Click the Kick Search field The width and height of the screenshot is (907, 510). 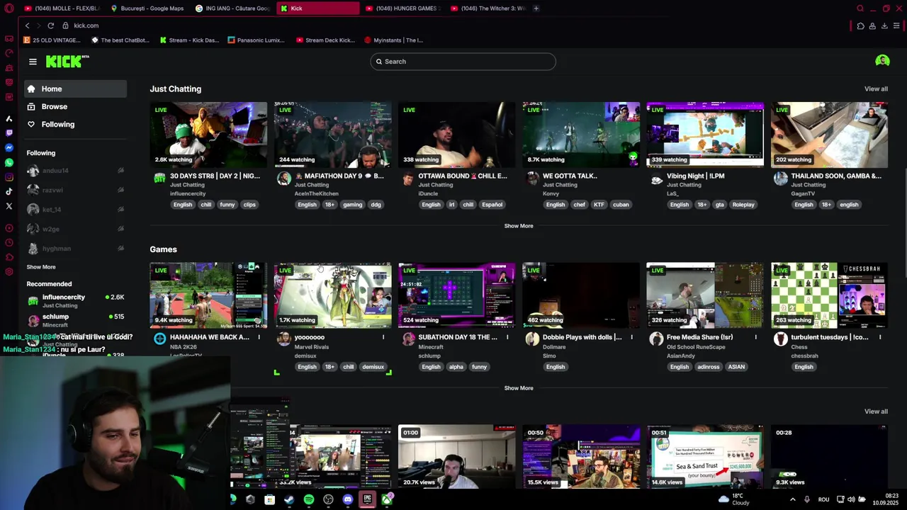[x=463, y=62]
